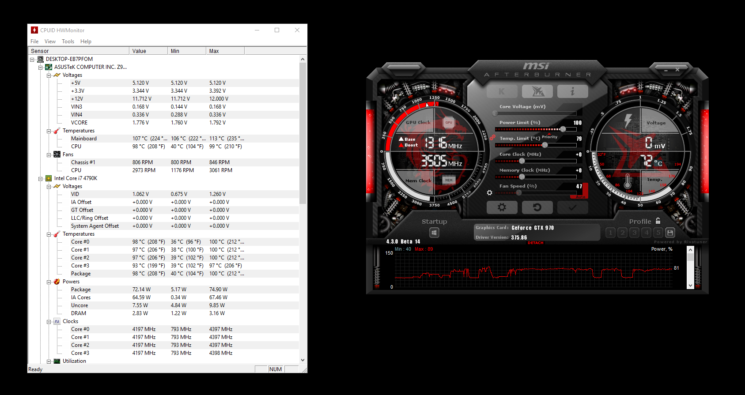This screenshot has width=745, height=395.
Task: Click the Max column header
Action: click(225, 51)
